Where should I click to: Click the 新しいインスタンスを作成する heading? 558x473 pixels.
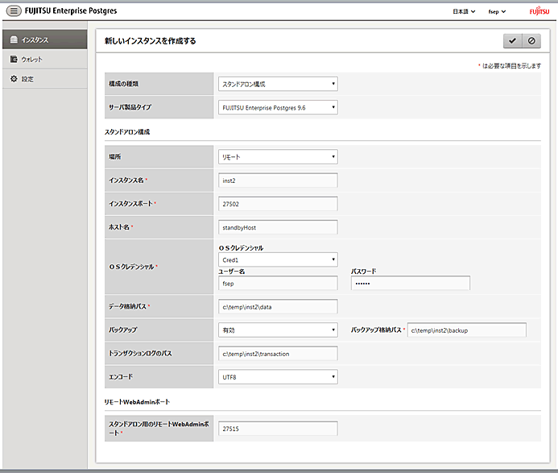[x=151, y=41]
